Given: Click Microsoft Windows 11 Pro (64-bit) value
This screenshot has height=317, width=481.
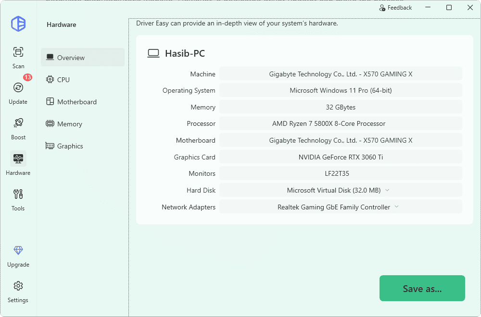Looking at the screenshot, I should point(341,90).
